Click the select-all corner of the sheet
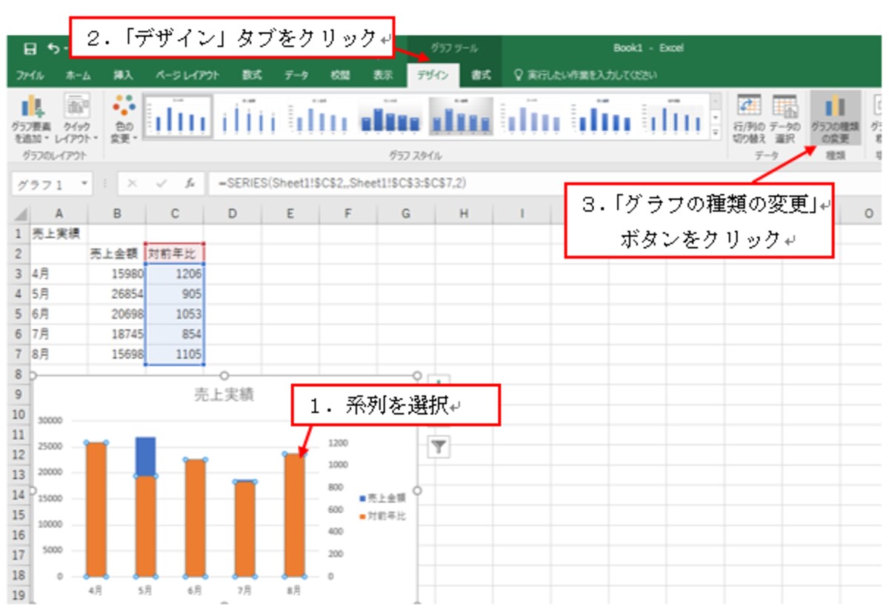Image resolution: width=889 pixels, height=610 pixels. tap(21, 214)
